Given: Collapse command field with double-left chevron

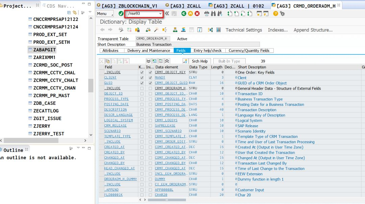Looking at the screenshot, I should point(167,14).
